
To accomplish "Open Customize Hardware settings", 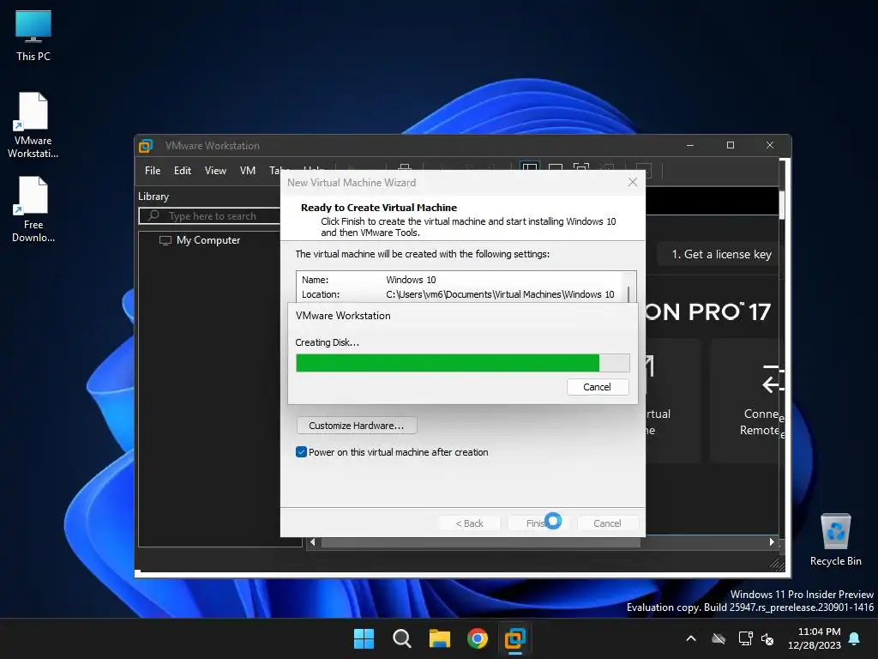I will (356, 426).
